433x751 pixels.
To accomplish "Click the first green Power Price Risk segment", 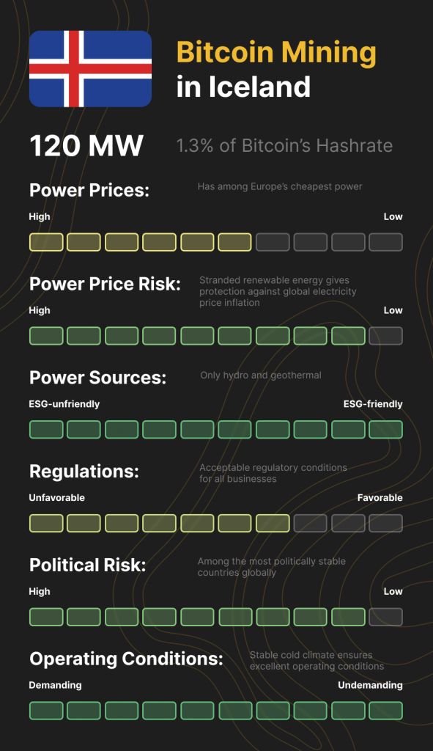I will pos(46,336).
